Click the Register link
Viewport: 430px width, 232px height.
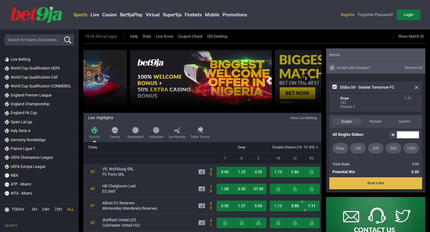tap(348, 15)
